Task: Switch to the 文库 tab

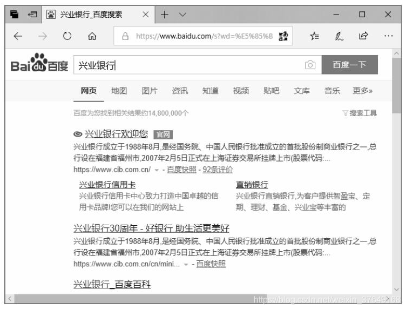Action: click(x=302, y=91)
